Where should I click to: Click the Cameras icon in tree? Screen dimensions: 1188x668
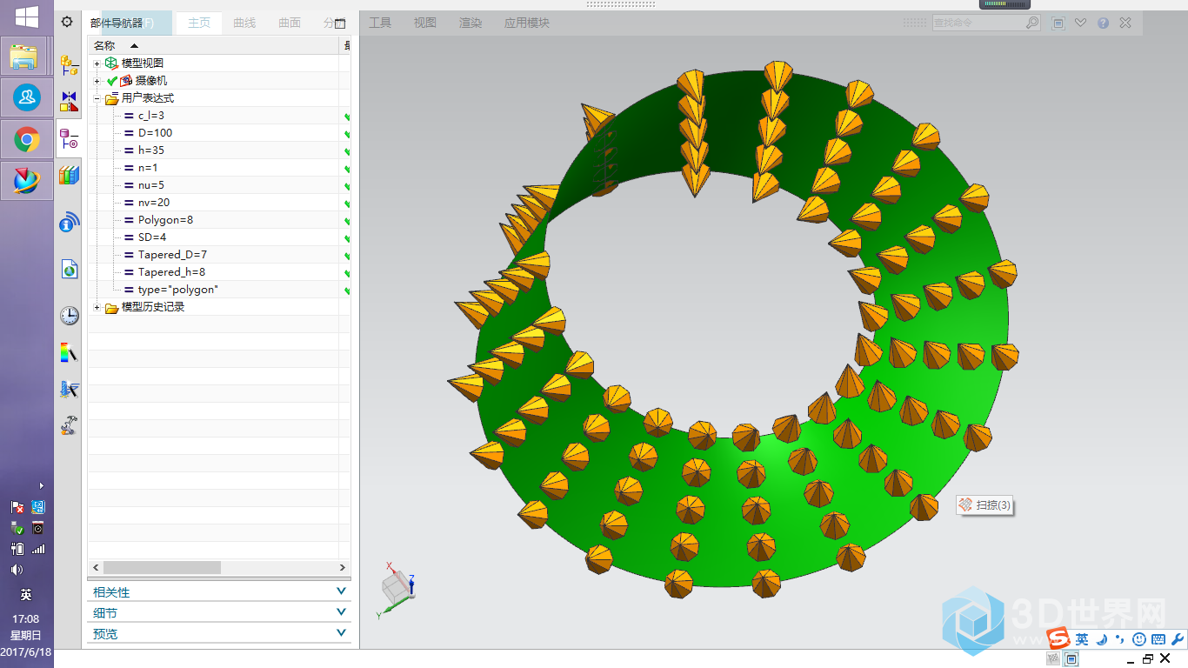coord(126,81)
